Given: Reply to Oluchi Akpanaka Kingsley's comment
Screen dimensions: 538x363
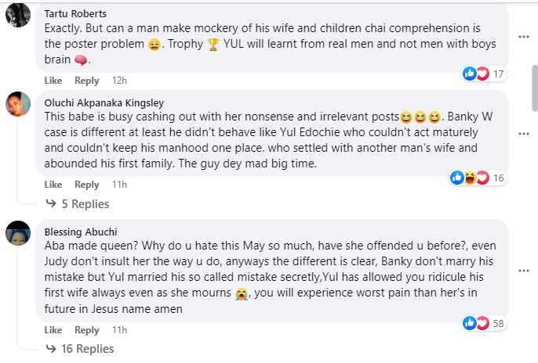Looking at the screenshot, I should (87, 185).
